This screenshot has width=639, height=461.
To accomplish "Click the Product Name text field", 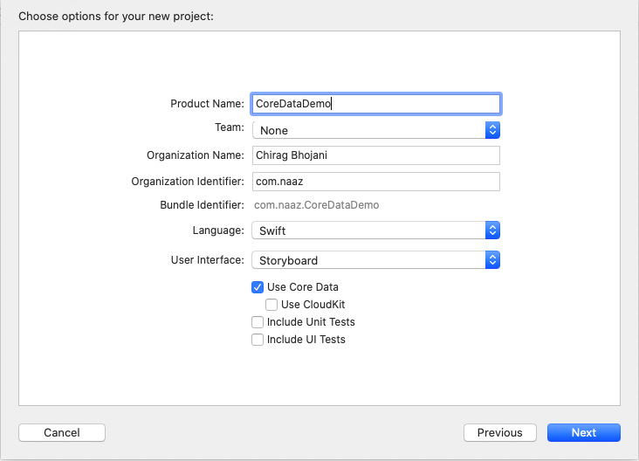I will (375, 103).
